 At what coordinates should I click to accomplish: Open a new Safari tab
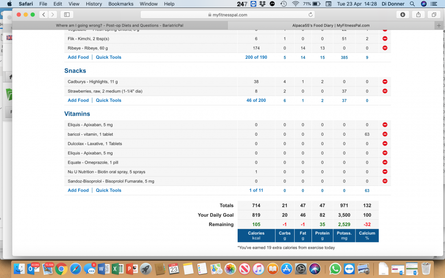439,25
